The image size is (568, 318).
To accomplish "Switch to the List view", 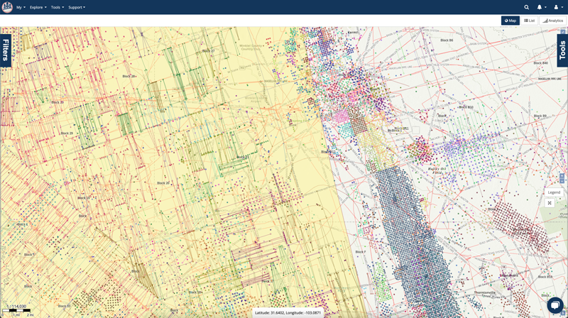I will [530, 21].
